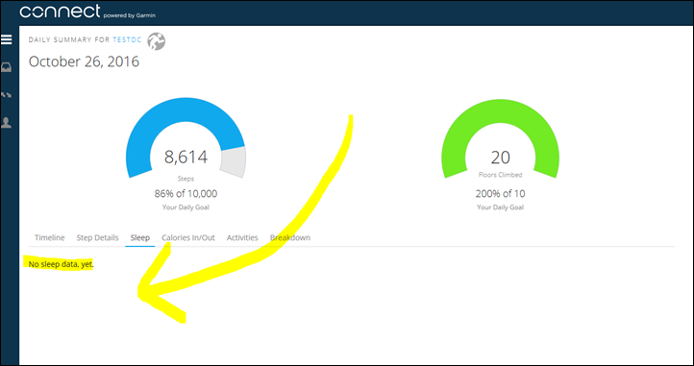Switch to the Timeline tab
This screenshot has height=366, width=694.
pyautogui.click(x=50, y=237)
